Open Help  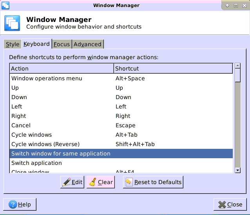click(x=20, y=204)
